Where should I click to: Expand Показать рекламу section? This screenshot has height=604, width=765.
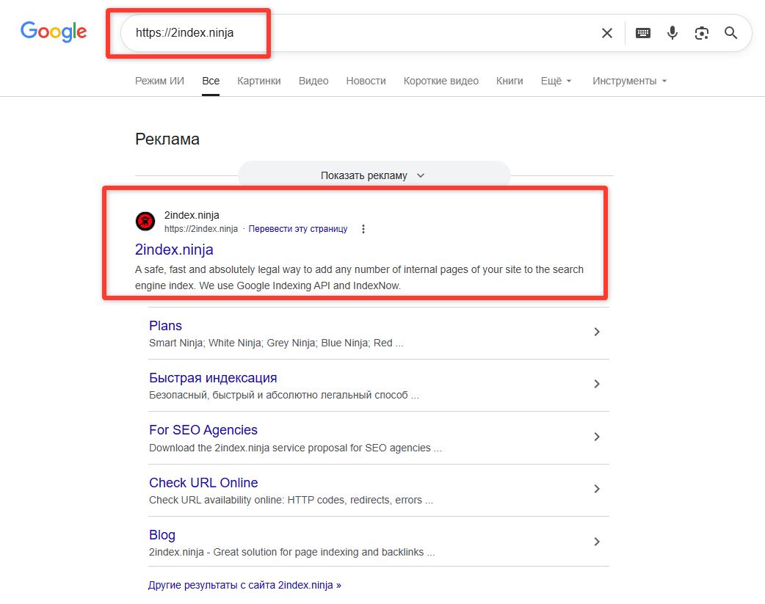(x=374, y=175)
